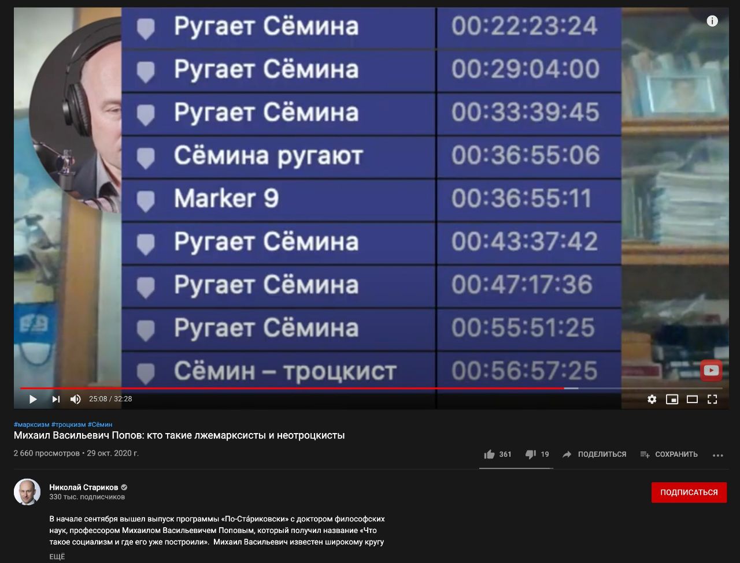Enable miniplayer mode
740x563 pixels.
[x=672, y=399]
